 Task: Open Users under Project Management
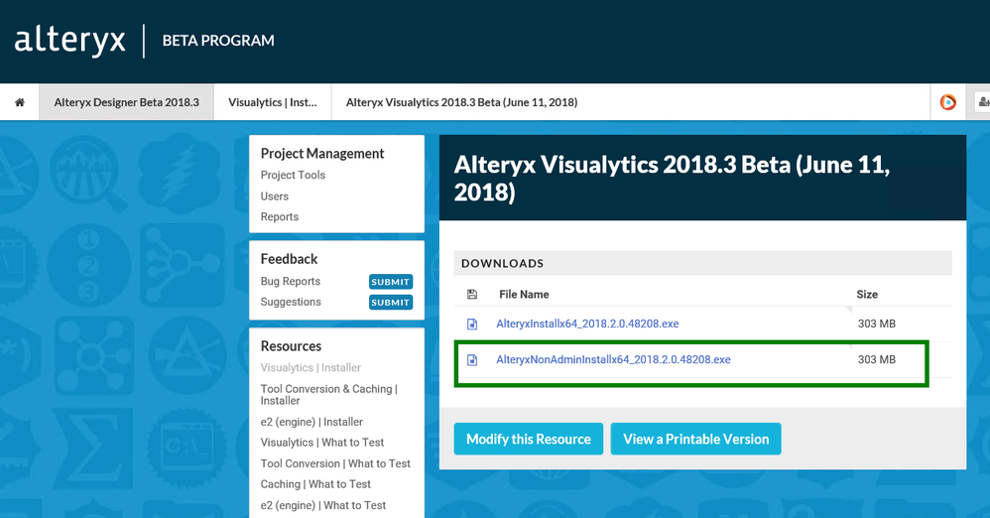[275, 196]
